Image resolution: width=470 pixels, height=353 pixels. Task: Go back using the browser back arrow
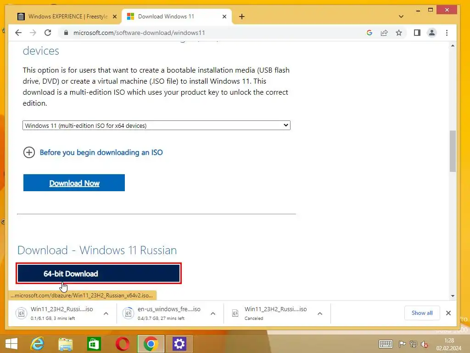[x=18, y=33]
